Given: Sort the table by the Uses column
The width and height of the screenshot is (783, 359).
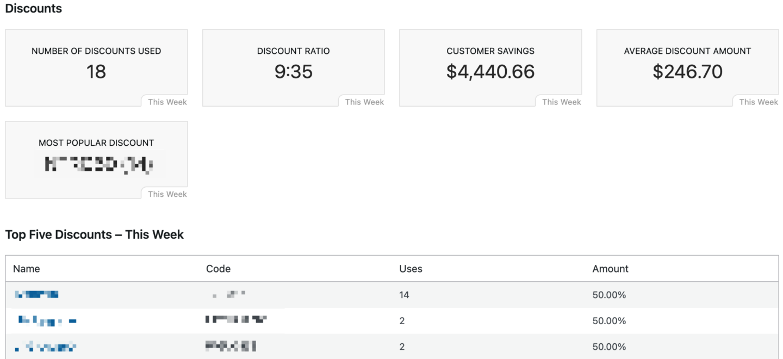Looking at the screenshot, I should (x=411, y=268).
